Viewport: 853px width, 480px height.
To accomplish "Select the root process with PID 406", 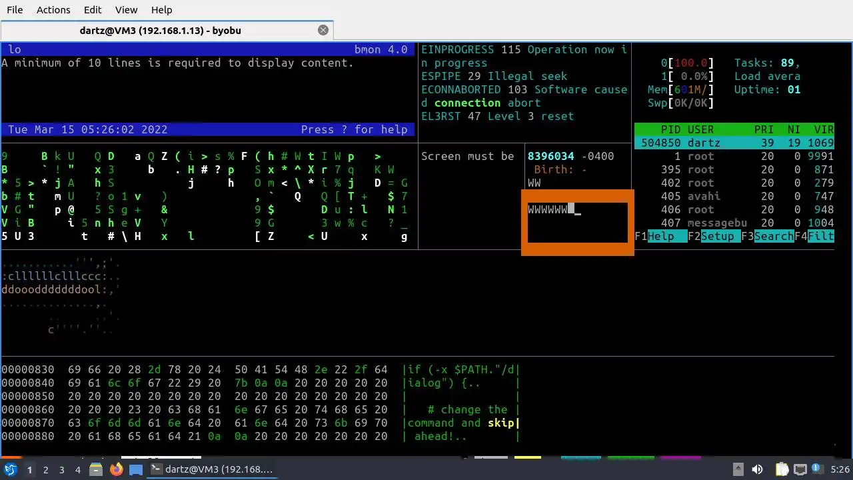I will (734, 209).
